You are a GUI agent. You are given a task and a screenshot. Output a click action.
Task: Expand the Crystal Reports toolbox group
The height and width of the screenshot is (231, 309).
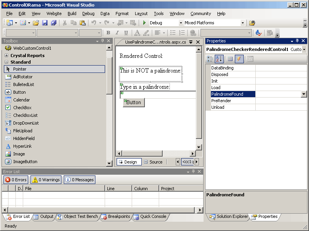7,56
